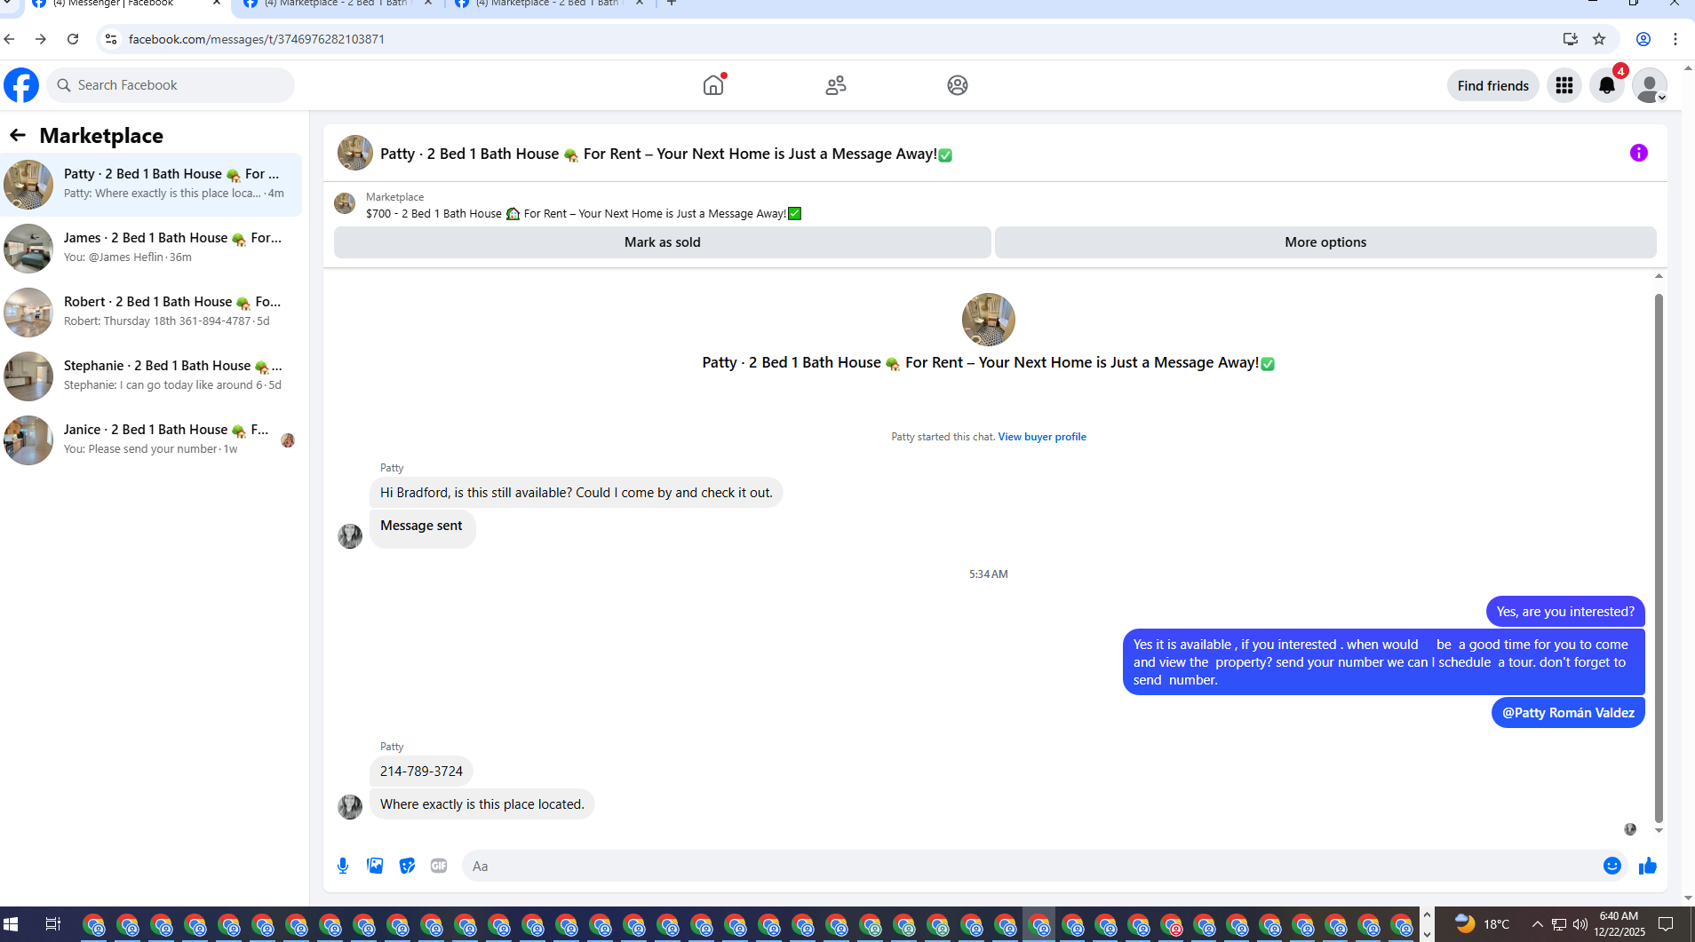The width and height of the screenshot is (1695, 942).
Task: Send a voice clip with microphone icon
Action: (x=343, y=866)
